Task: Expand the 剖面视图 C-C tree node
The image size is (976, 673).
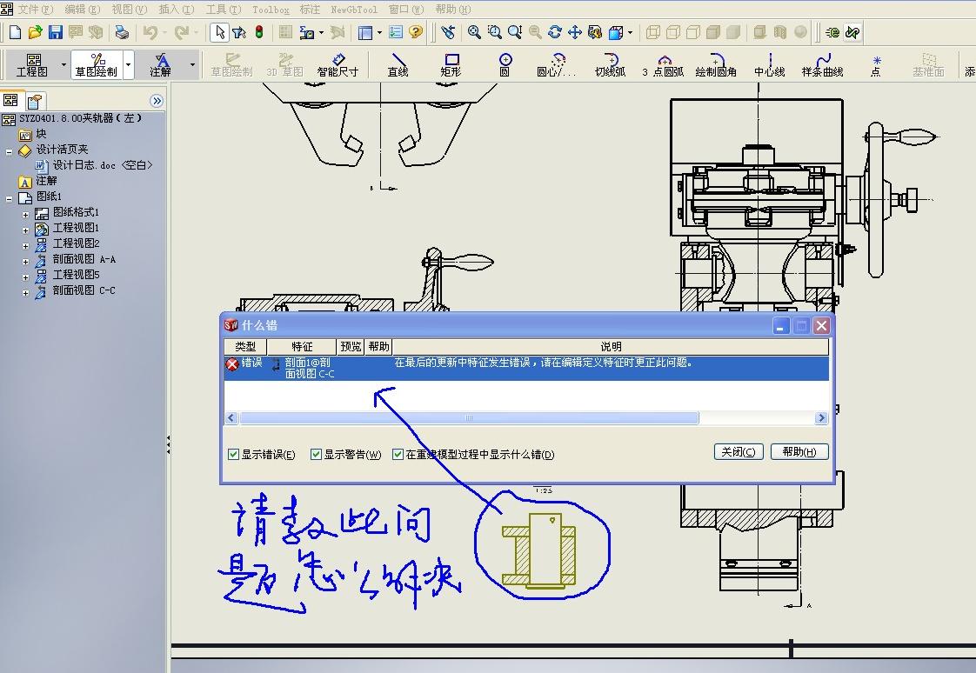Action: pyautogui.click(x=25, y=293)
